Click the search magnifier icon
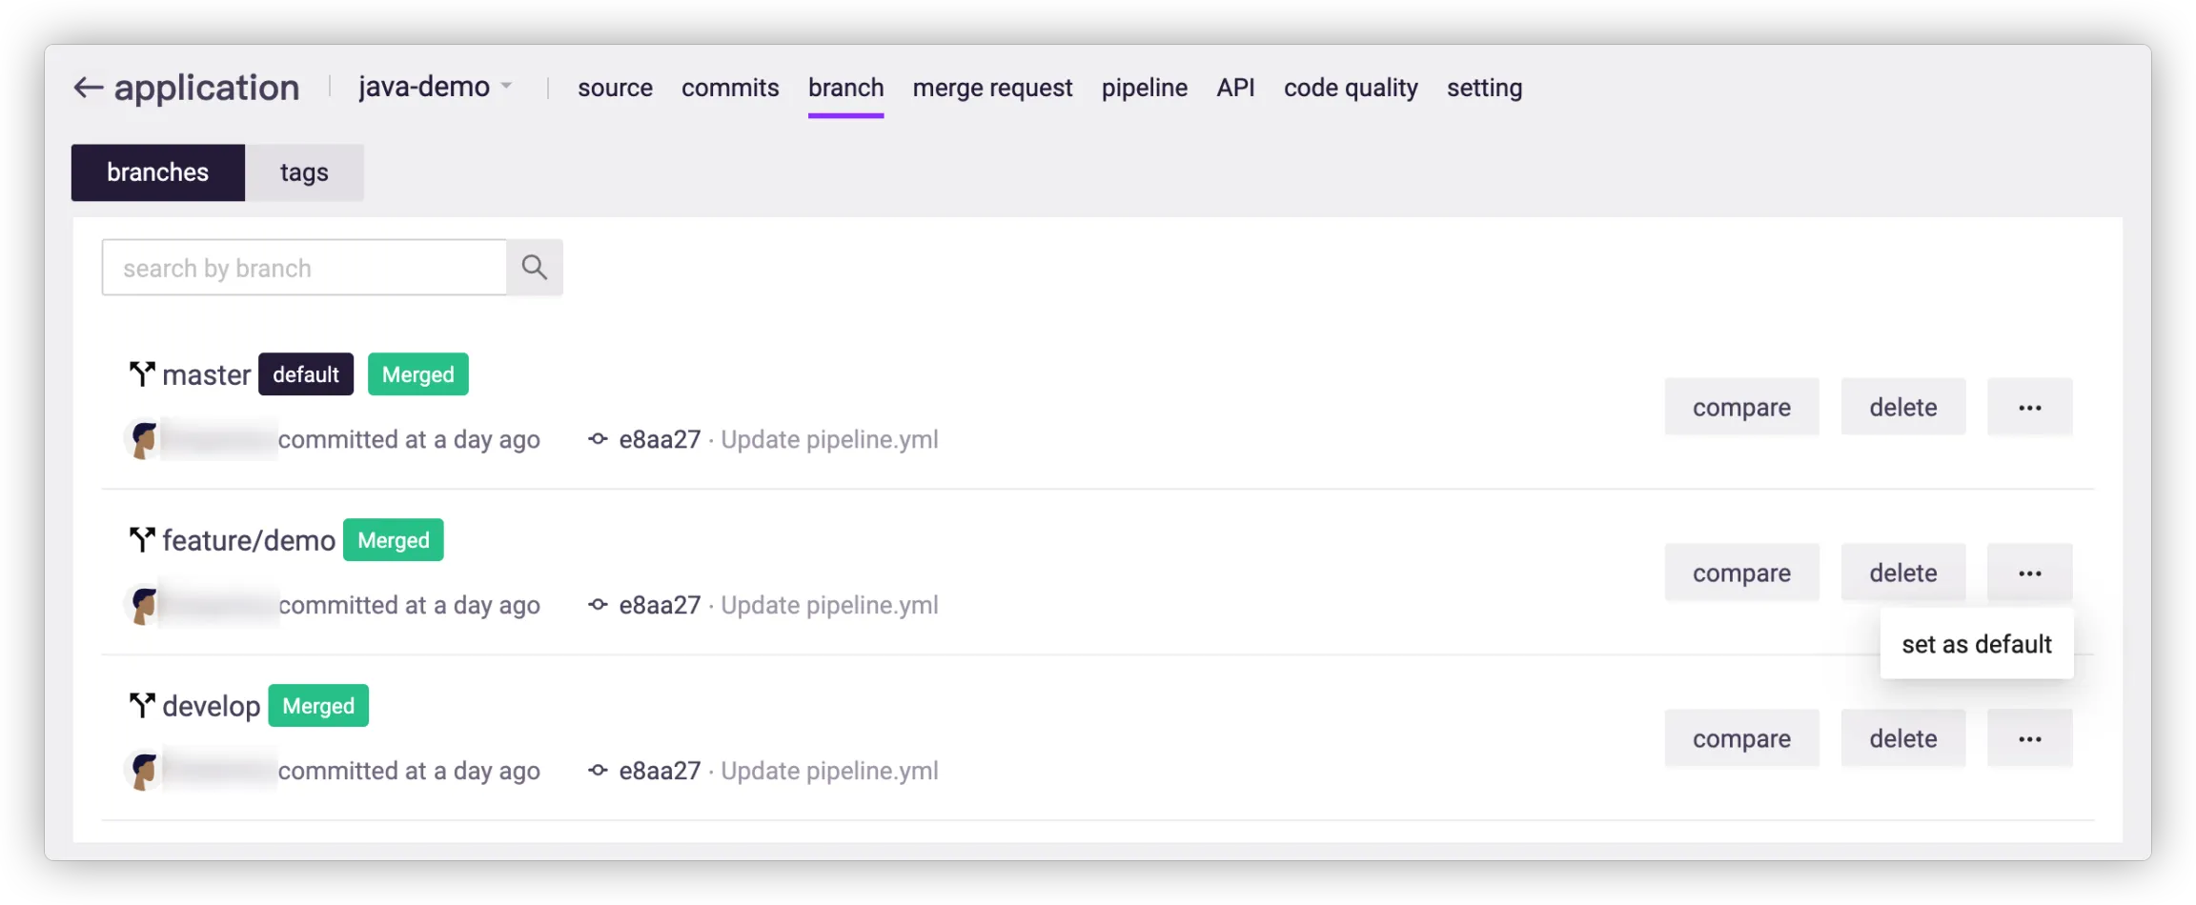The width and height of the screenshot is (2196, 905). click(534, 268)
